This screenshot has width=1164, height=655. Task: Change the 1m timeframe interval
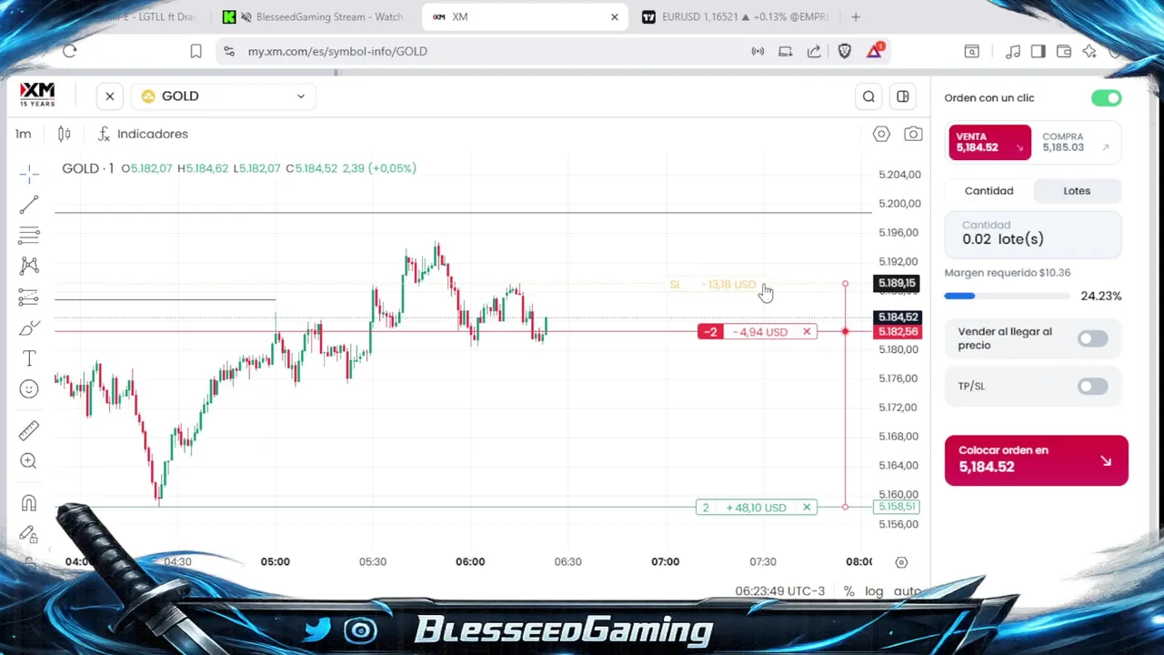tap(23, 134)
